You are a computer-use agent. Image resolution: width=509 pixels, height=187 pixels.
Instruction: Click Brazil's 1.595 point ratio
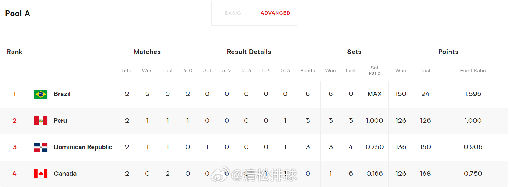473,94
